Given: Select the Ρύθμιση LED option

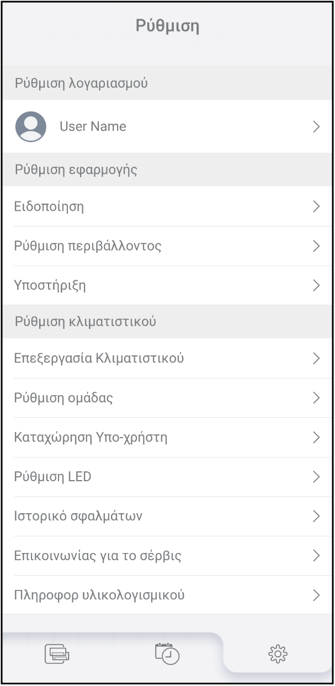Looking at the screenshot, I should tap(52, 477).
